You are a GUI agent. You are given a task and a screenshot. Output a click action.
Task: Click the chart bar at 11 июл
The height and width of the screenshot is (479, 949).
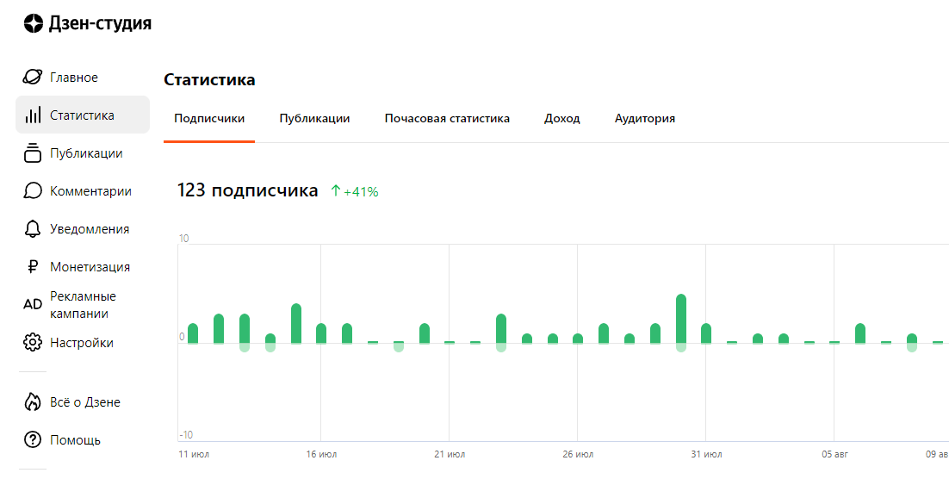193,333
